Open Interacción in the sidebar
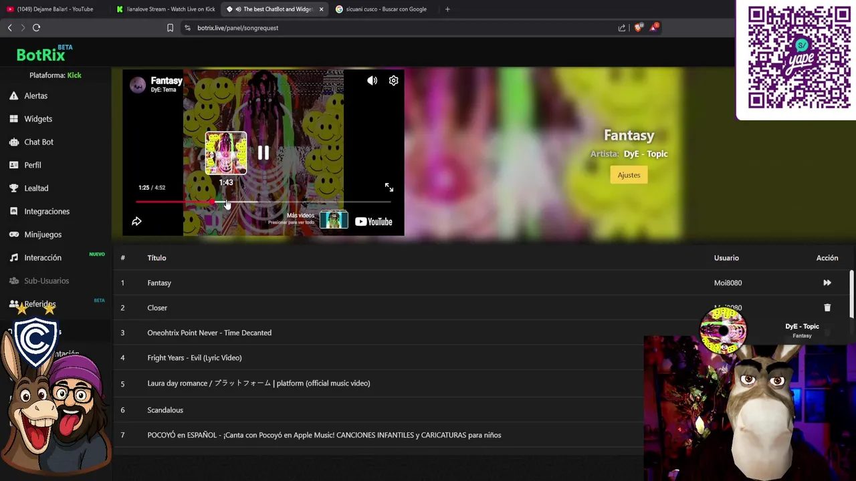The image size is (856, 481). pos(42,257)
